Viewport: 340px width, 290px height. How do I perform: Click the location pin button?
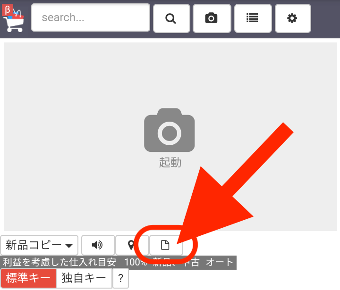click(132, 245)
